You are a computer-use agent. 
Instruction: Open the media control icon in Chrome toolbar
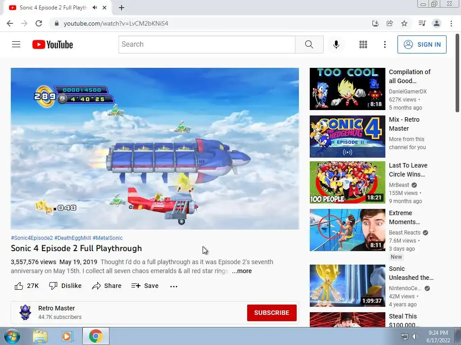click(x=422, y=23)
